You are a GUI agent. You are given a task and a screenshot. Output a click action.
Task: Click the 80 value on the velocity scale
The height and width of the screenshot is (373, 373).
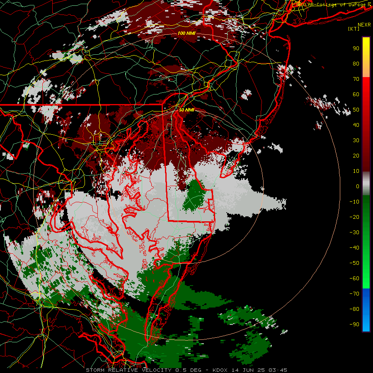coord(356,63)
